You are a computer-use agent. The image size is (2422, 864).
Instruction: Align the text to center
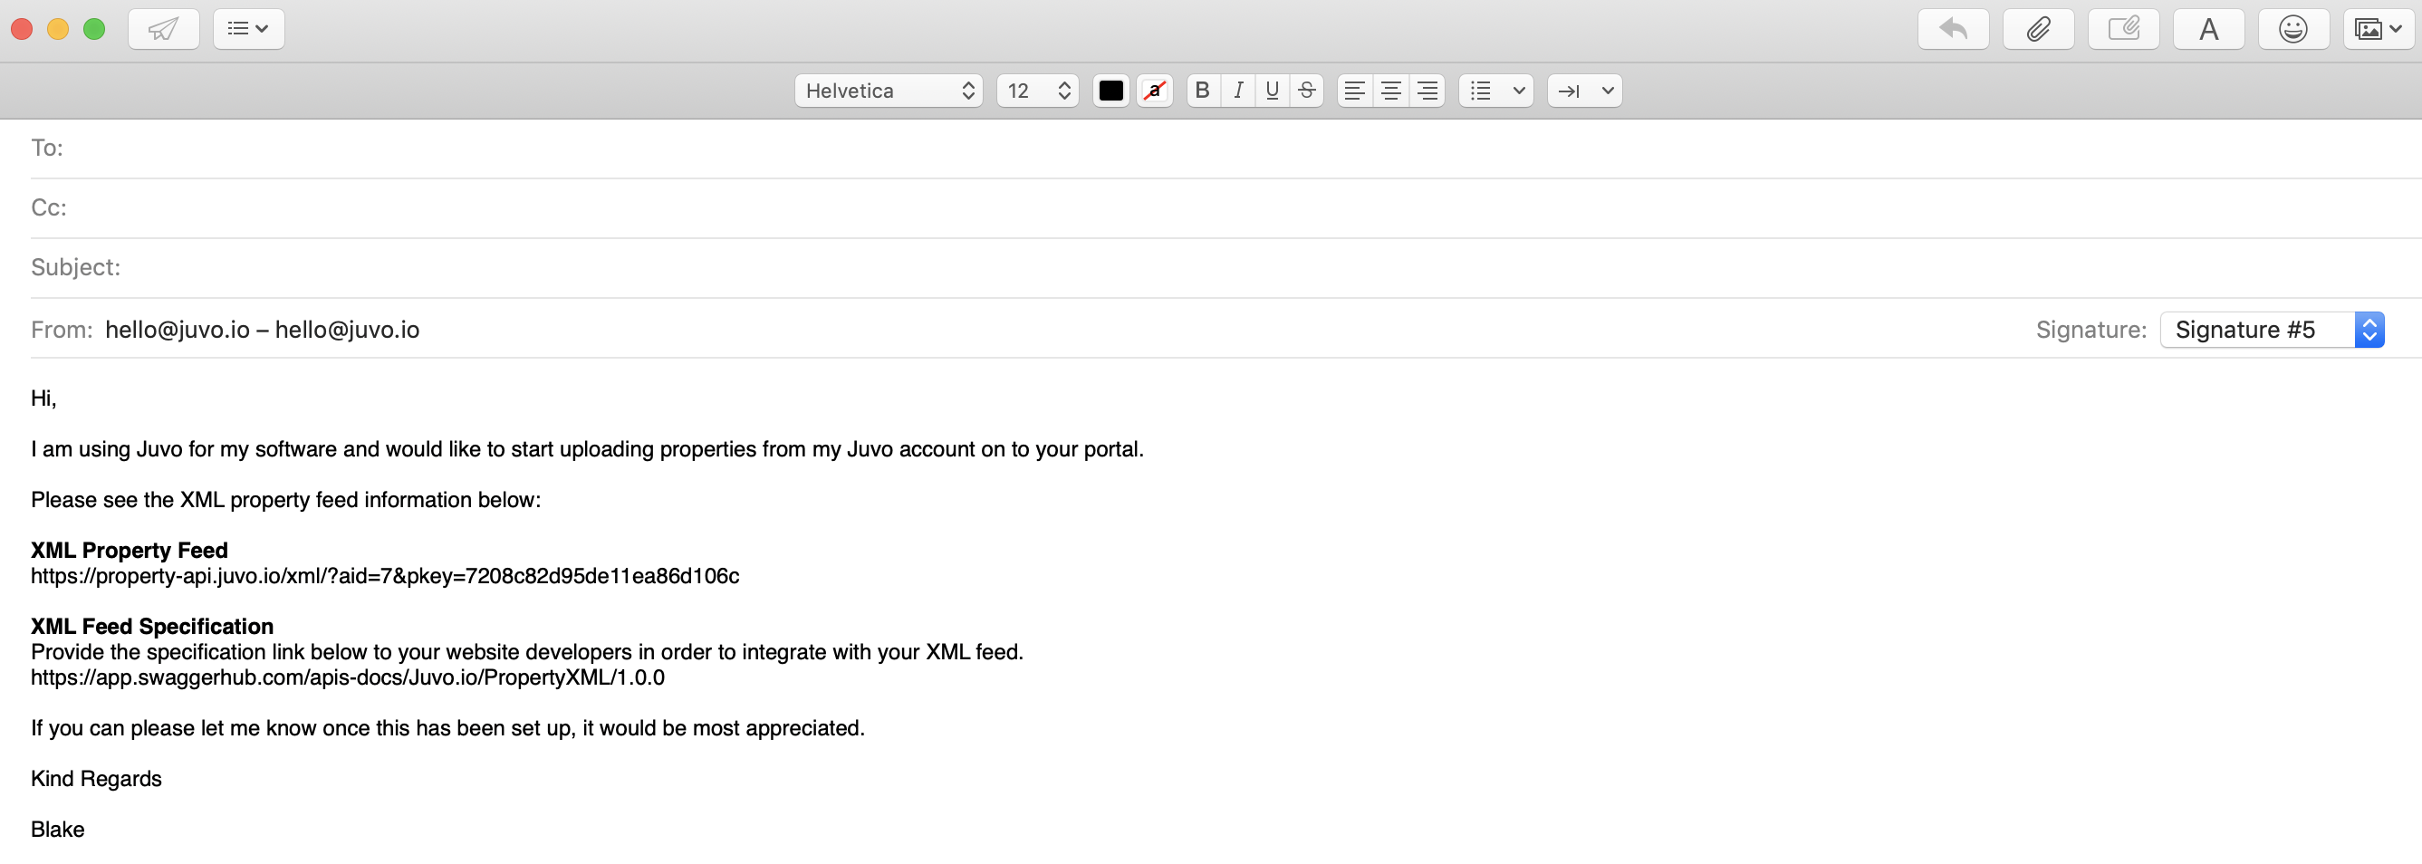pos(1390,91)
